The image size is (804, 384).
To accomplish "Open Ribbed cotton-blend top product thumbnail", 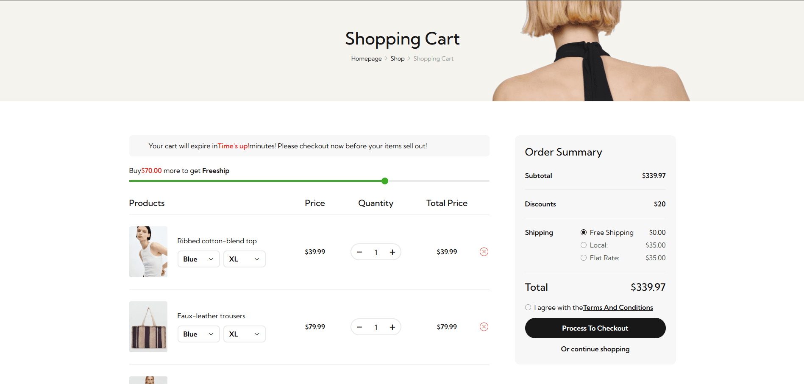I will [x=148, y=252].
